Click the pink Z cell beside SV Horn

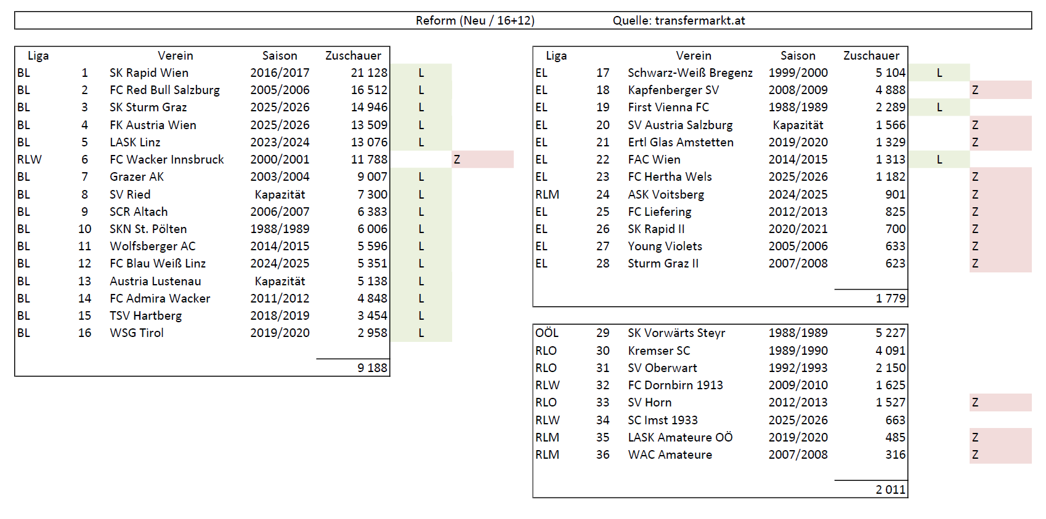[x=1000, y=402]
